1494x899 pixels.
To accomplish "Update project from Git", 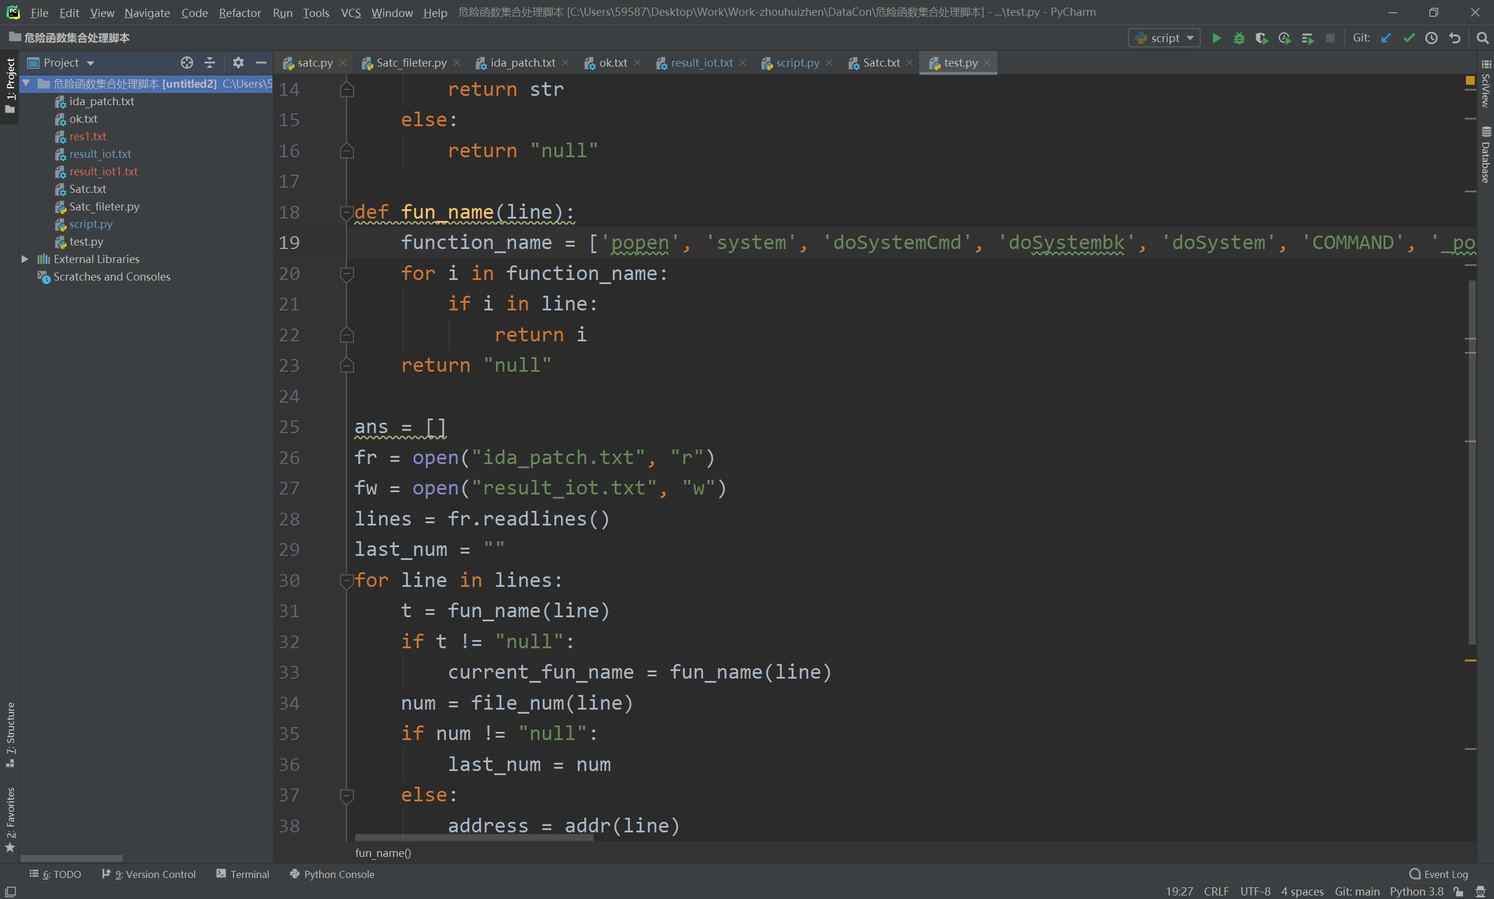I will pos(1386,38).
